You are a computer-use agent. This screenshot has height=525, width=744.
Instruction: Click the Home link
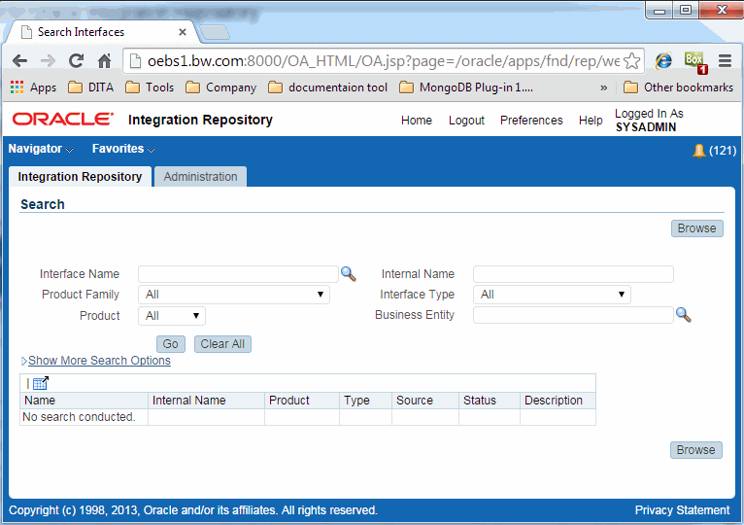pos(417,121)
